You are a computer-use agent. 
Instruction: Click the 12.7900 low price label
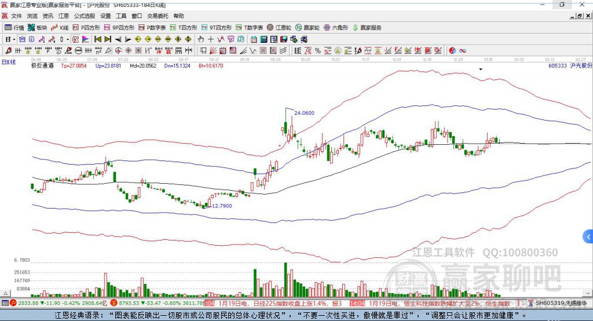pyautogui.click(x=222, y=206)
